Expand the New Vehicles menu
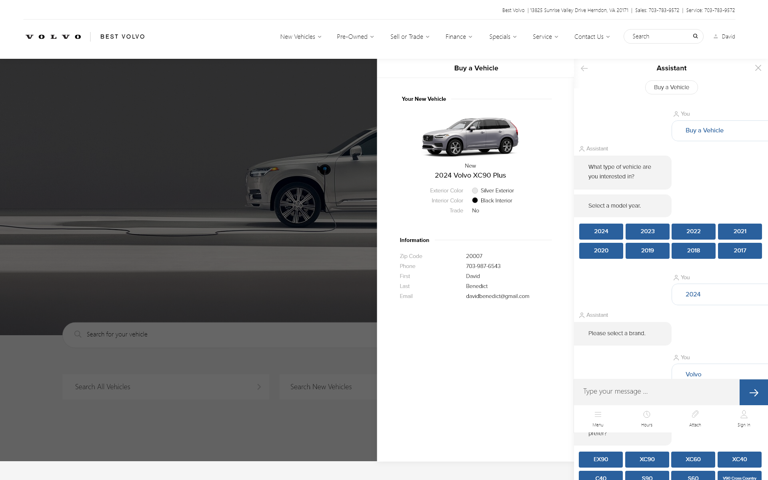 pos(301,37)
